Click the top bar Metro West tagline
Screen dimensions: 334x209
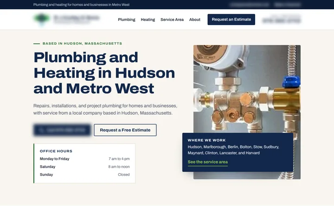click(x=81, y=5)
